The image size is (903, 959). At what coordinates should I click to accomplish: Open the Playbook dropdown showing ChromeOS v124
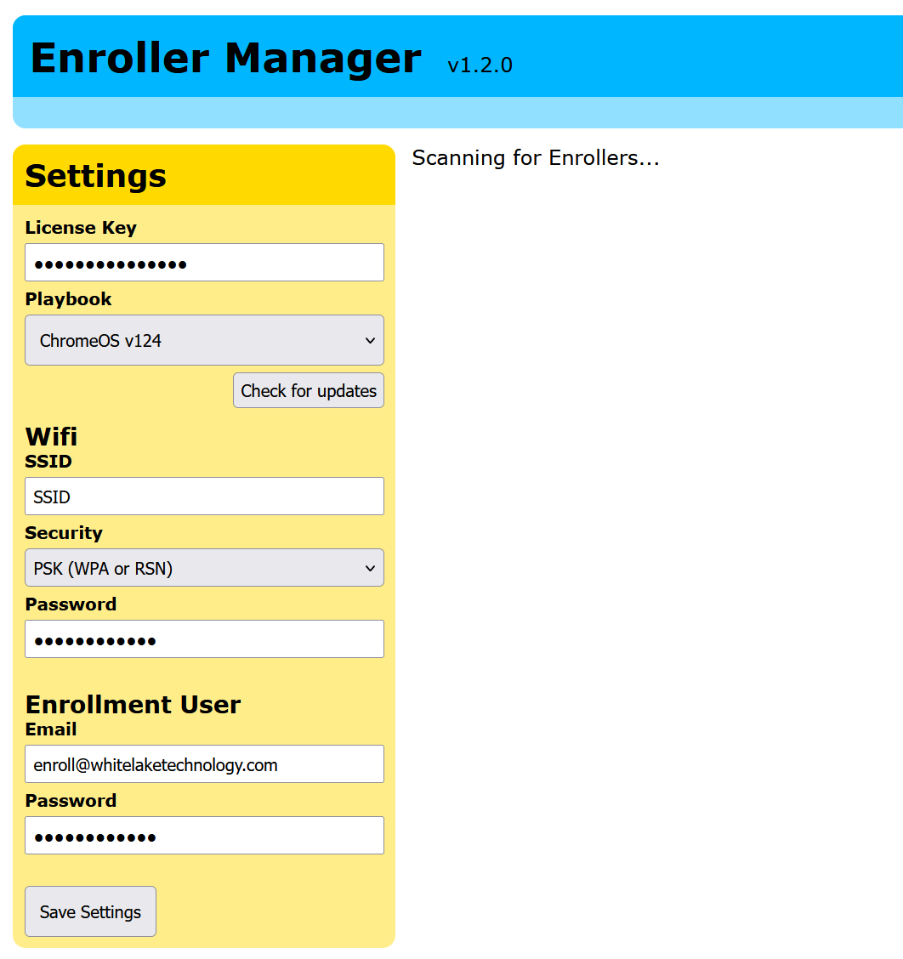204,340
